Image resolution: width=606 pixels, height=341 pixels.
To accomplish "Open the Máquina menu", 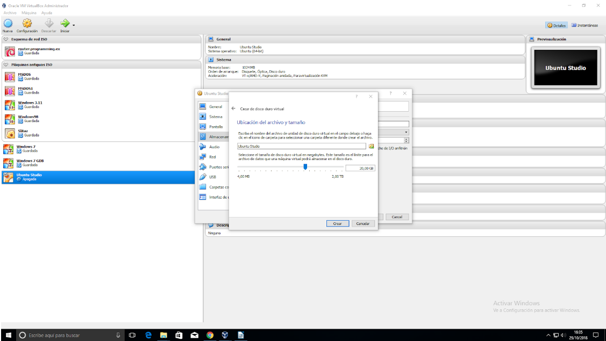I will (x=29, y=12).
